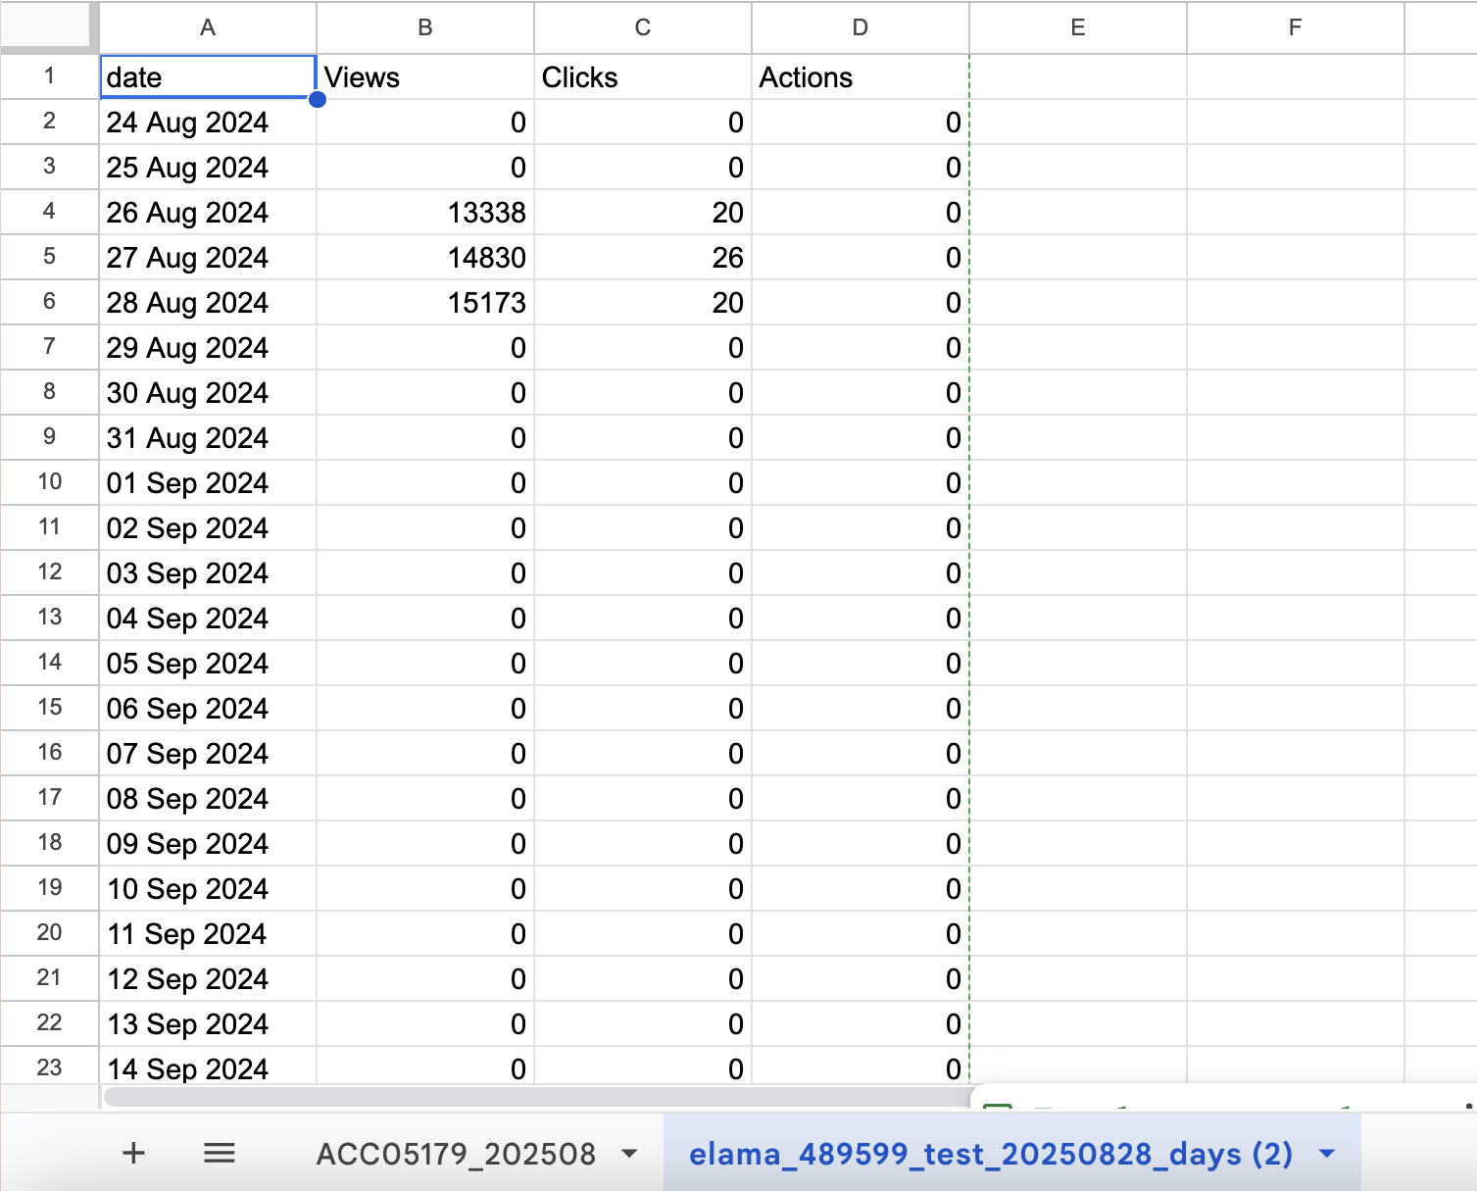The image size is (1477, 1191).
Task: Select row 5 header
Action: coord(49,257)
